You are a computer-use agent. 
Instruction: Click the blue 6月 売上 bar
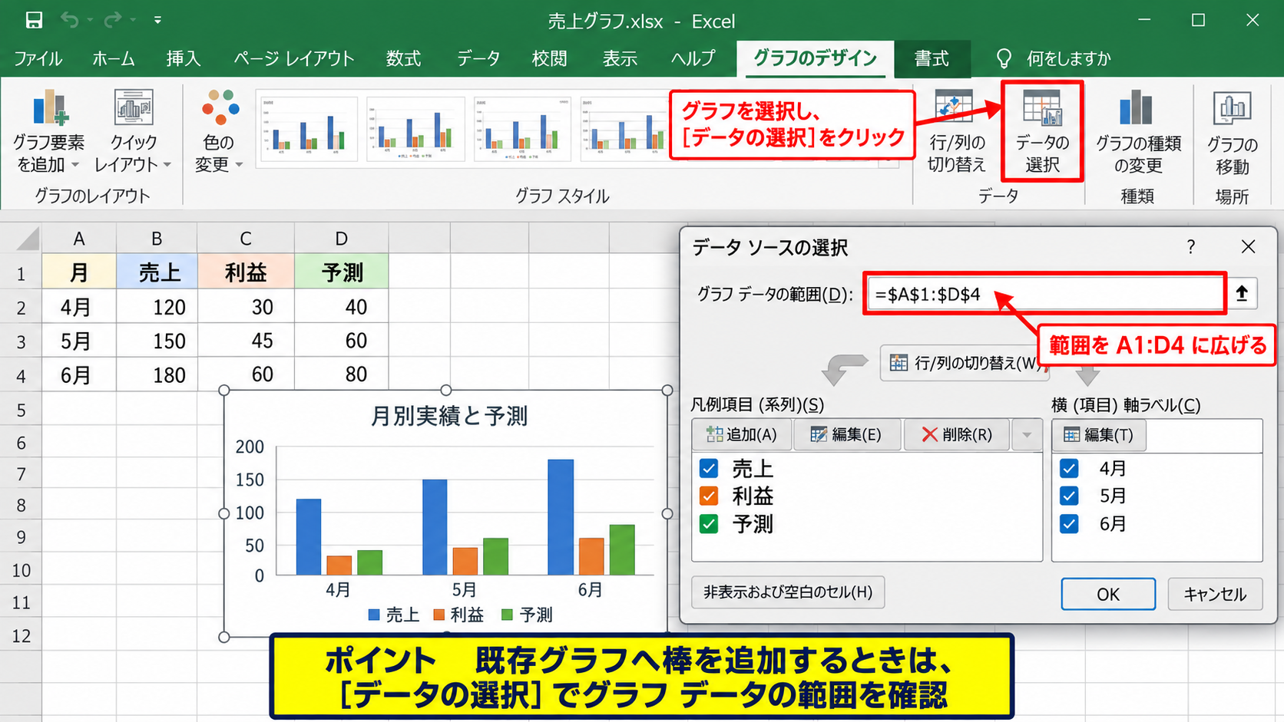coord(561,517)
